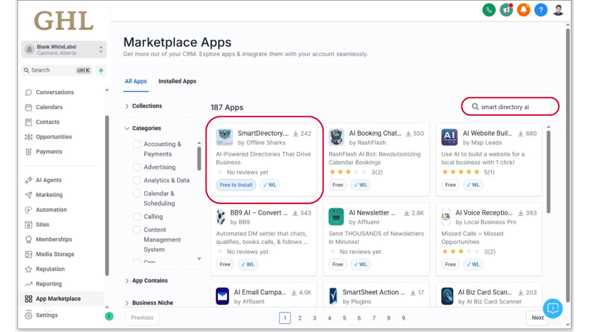Screen dimensions: 589x332
Task: Enable the Advertising category checkbox
Action: pos(137,167)
